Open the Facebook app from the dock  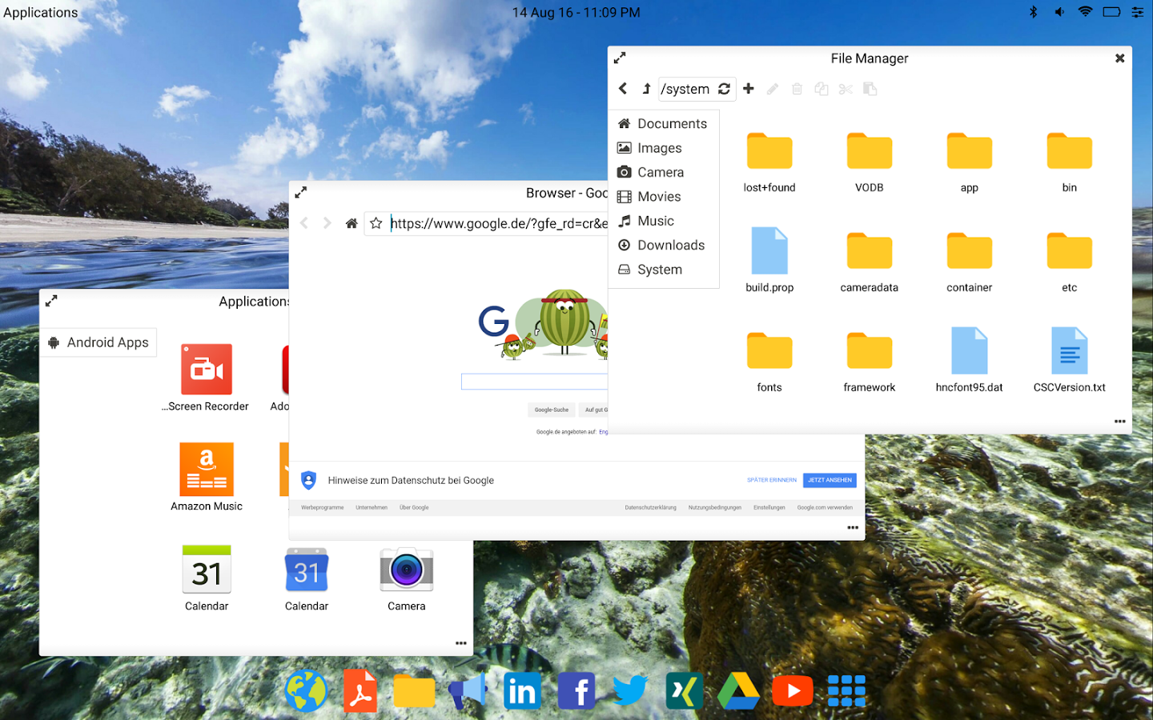[x=576, y=691]
